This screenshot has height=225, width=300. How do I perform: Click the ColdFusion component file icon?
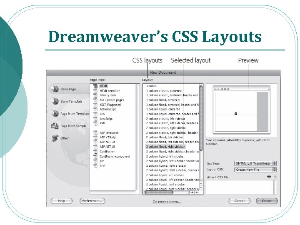[95, 156]
